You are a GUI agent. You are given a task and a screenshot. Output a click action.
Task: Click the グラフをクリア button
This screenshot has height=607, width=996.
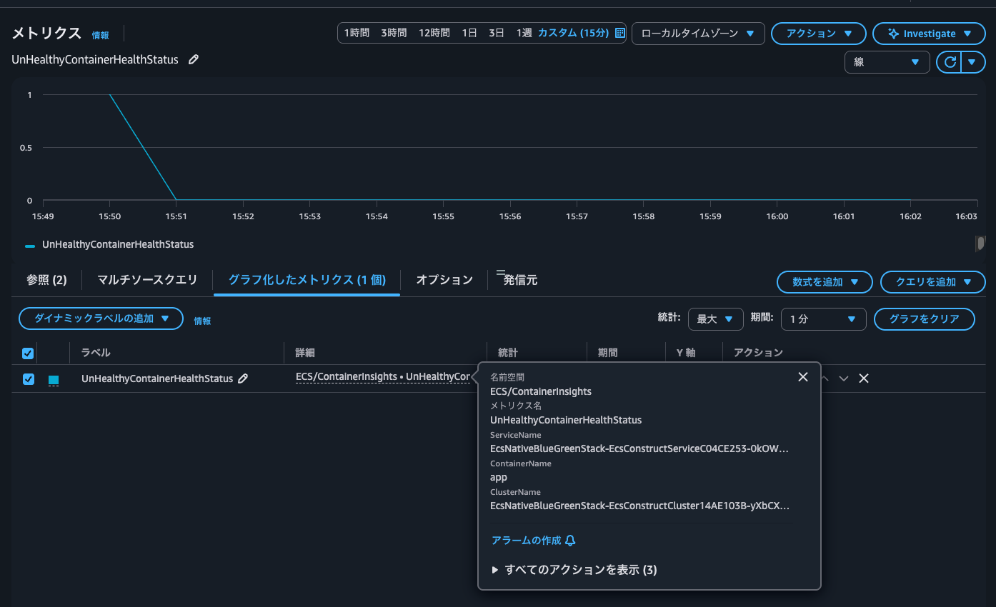point(924,319)
